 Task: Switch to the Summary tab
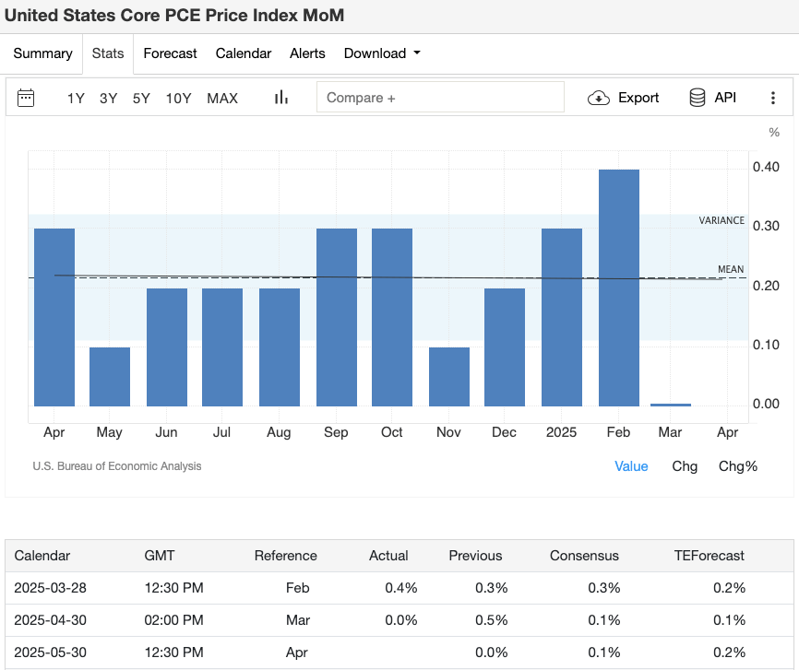pos(42,53)
